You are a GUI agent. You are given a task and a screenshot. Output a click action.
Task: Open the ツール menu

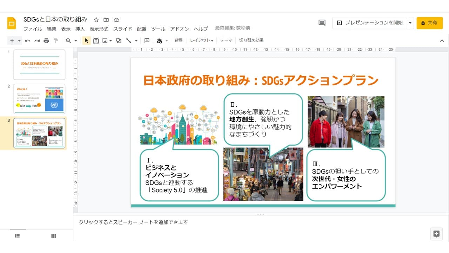(158, 29)
